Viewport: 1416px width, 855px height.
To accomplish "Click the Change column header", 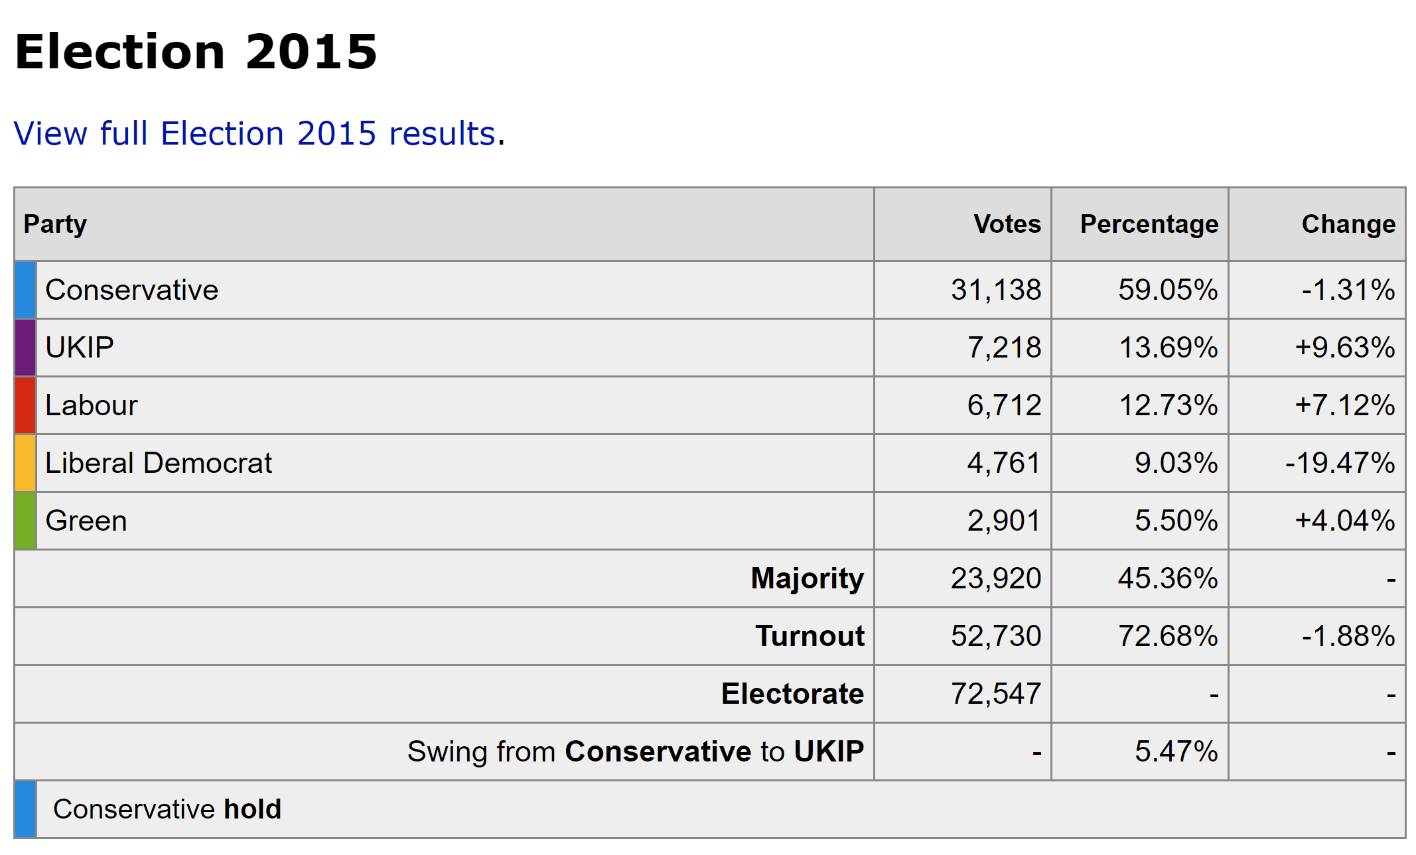I will pyautogui.click(x=1348, y=224).
